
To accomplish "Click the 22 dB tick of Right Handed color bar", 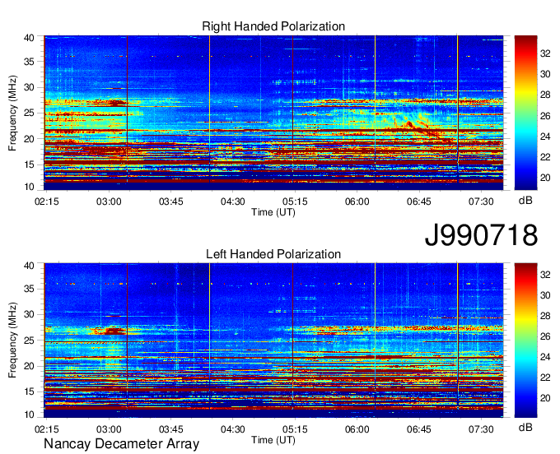I will (x=545, y=157).
